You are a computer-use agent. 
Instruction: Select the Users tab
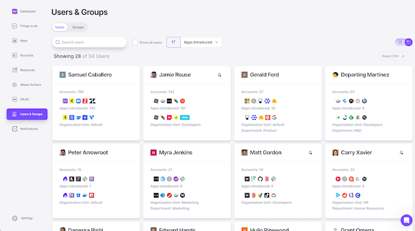(x=60, y=27)
